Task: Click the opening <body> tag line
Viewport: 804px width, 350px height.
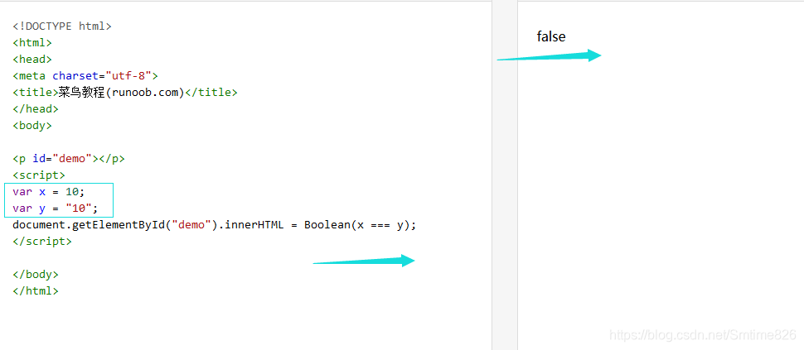Action: (x=32, y=126)
